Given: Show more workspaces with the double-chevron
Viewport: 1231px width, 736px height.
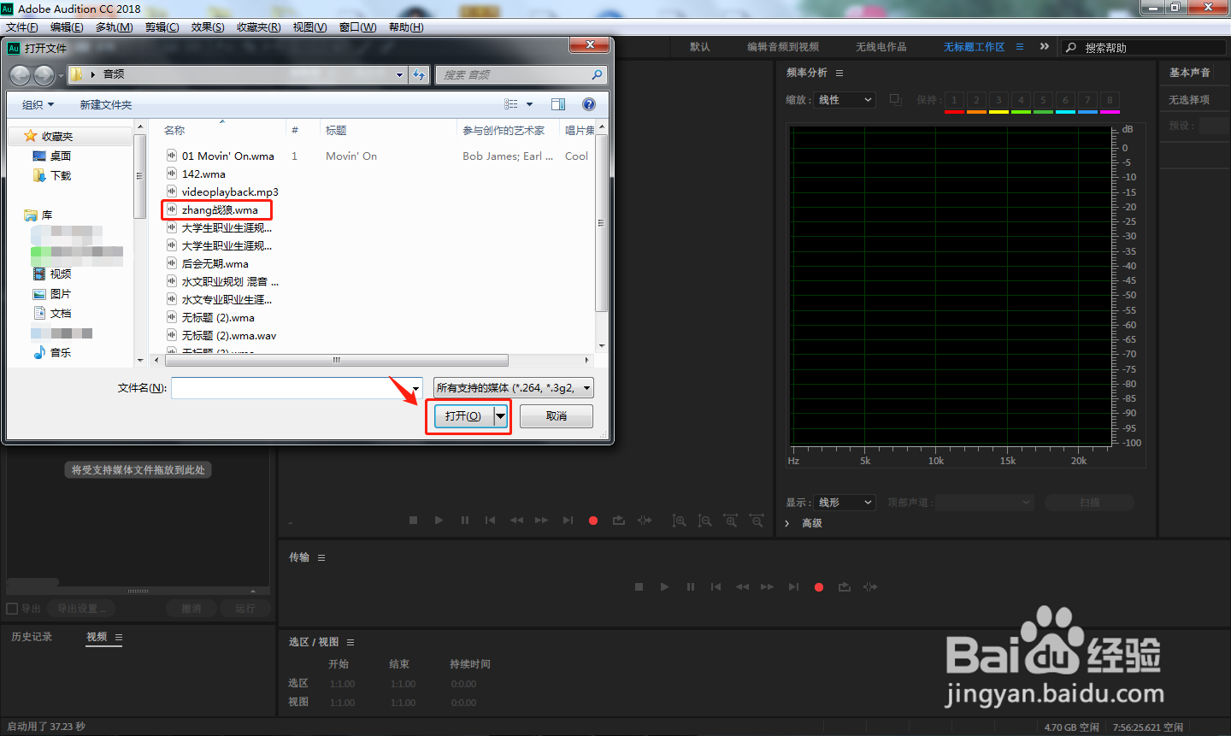Looking at the screenshot, I should (1045, 47).
